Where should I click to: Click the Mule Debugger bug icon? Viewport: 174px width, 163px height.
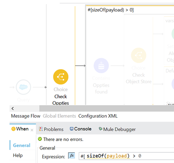100,129
